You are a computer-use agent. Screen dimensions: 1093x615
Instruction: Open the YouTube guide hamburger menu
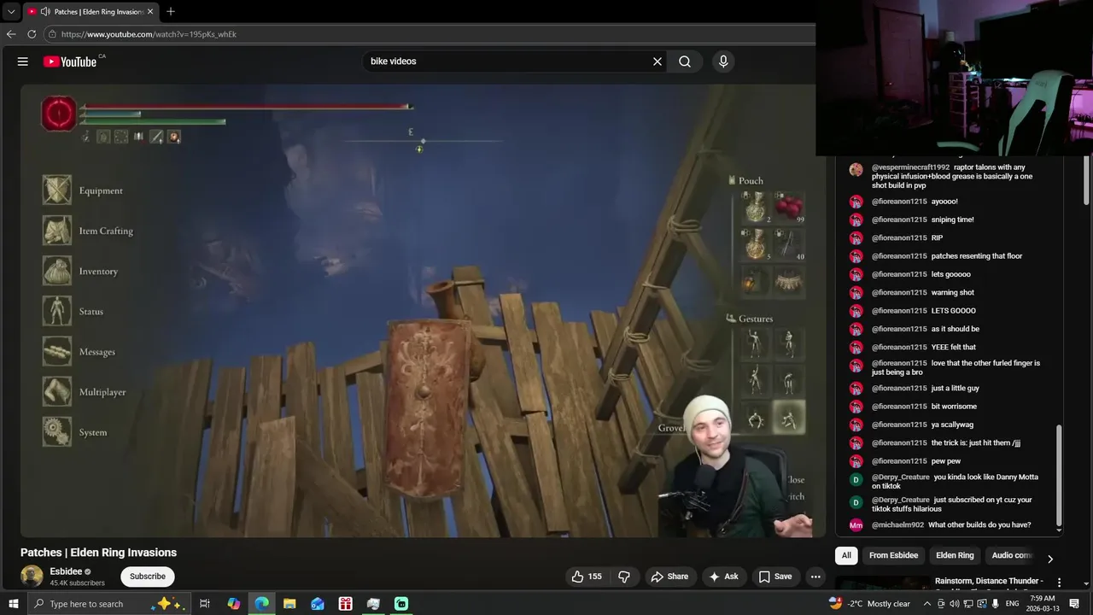[x=23, y=61]
